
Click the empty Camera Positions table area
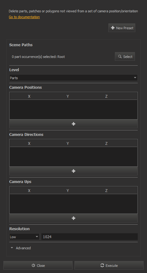(73, 109)
